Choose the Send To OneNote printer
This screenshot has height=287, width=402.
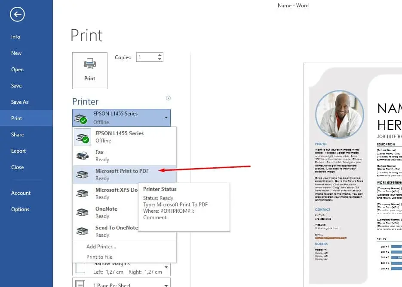coord(106,231)
